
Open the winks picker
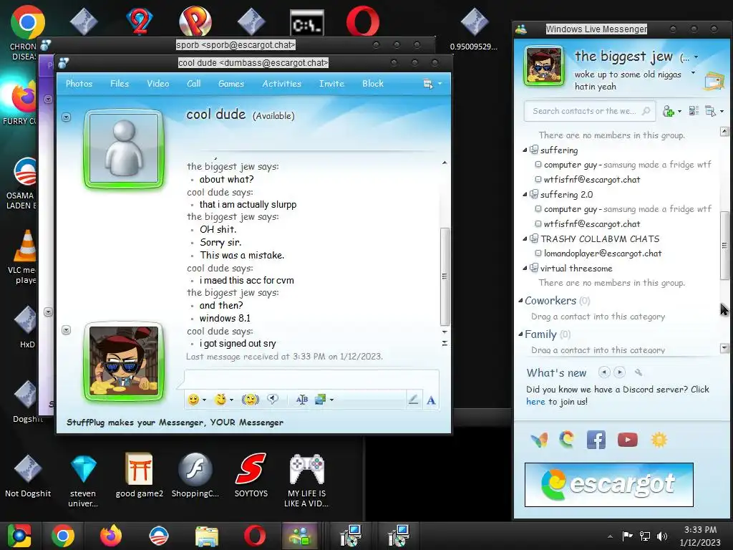pos(220,400)
